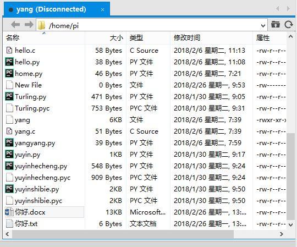The height and width of the screenshot is (247, 297).
Task: Click the Turling.pyc file icon
Action: (9, 108)
